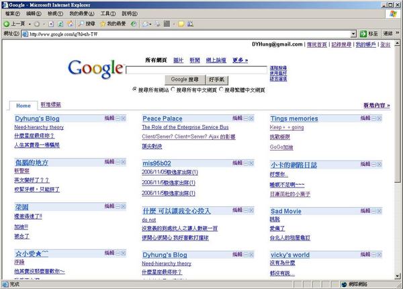403x289 pixels.
Task: Open the 我的帳戶 account link
Action: click(365, 44)
